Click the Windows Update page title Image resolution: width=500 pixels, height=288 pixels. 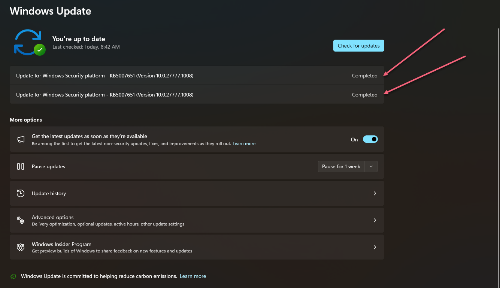(x=51, y=11)
